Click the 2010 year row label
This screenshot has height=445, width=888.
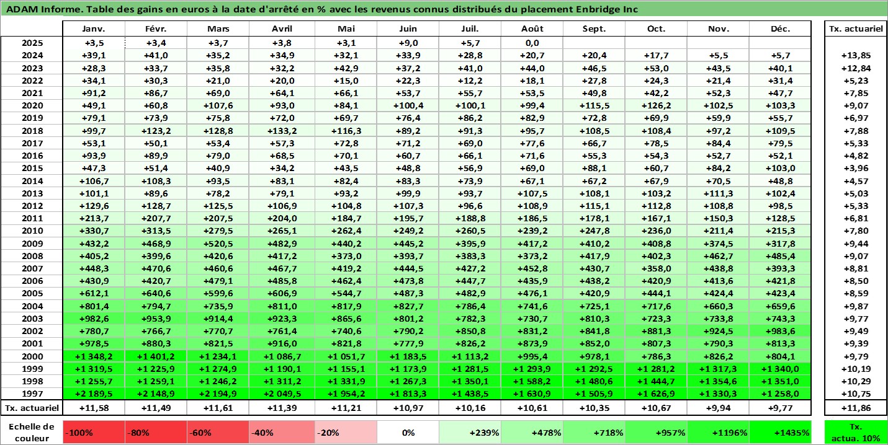[32, 231]
